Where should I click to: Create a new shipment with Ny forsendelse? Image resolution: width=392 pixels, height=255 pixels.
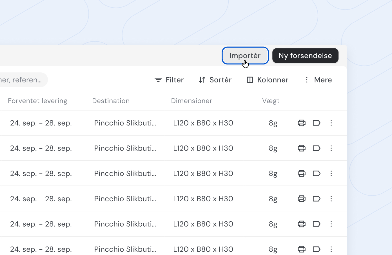point(305,55)
